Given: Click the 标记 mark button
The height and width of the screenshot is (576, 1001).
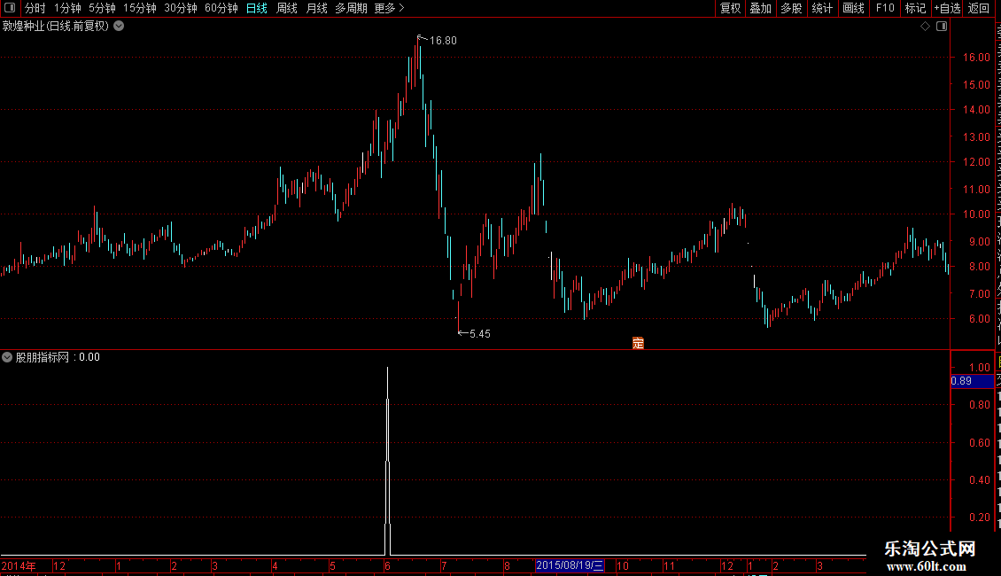Looking at the screenshot, I should click(915, 8).
